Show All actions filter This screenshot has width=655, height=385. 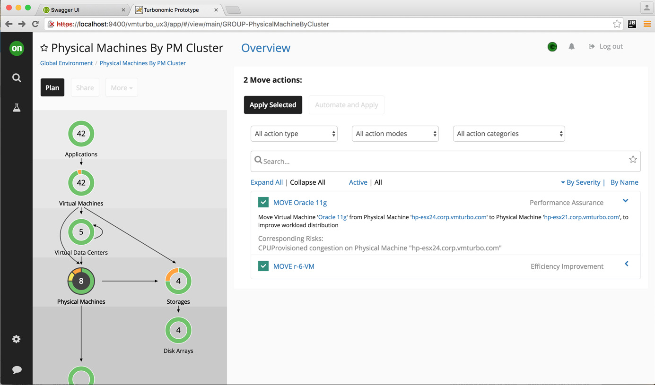(x=378, y=182)
